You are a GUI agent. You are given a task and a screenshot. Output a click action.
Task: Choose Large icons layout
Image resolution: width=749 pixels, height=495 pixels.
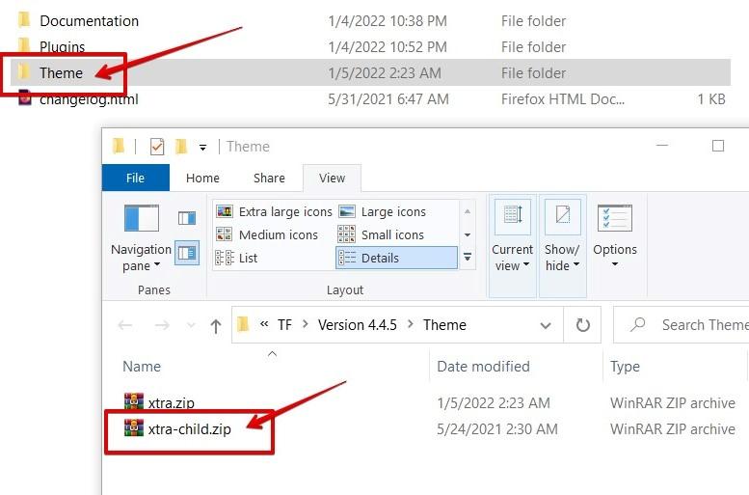tap(383, 211)
